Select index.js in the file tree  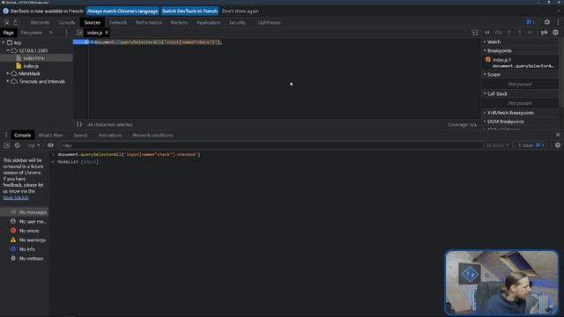[31, 66]
